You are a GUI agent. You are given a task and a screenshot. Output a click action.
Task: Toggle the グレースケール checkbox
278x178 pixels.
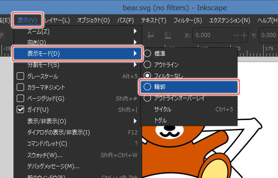20,76
